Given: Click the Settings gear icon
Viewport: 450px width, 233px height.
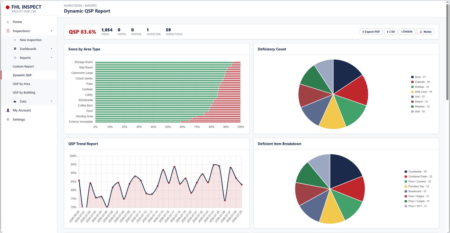Looking at the screenshot, I should 8,120.
